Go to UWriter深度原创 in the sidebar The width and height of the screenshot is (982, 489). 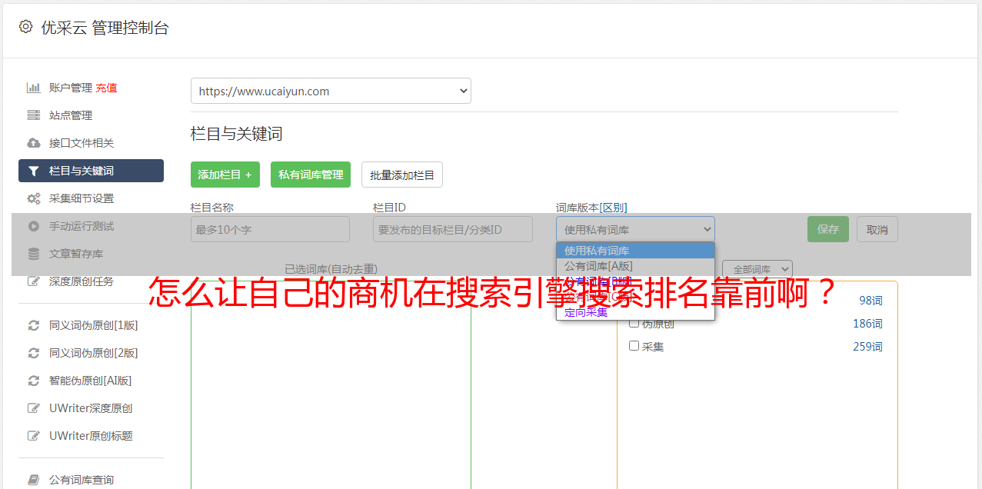click(x=91, y=408)
